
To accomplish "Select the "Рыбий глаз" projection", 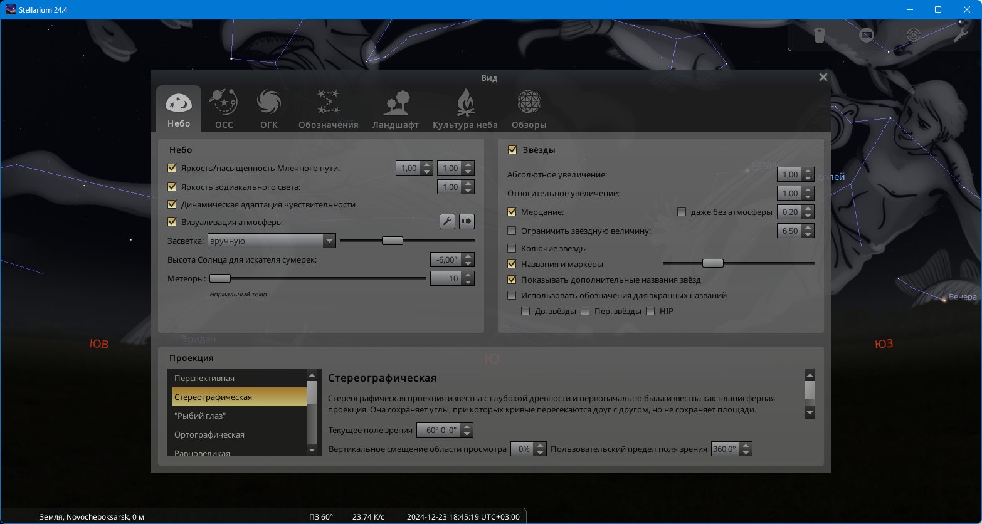I will [239, 416].
